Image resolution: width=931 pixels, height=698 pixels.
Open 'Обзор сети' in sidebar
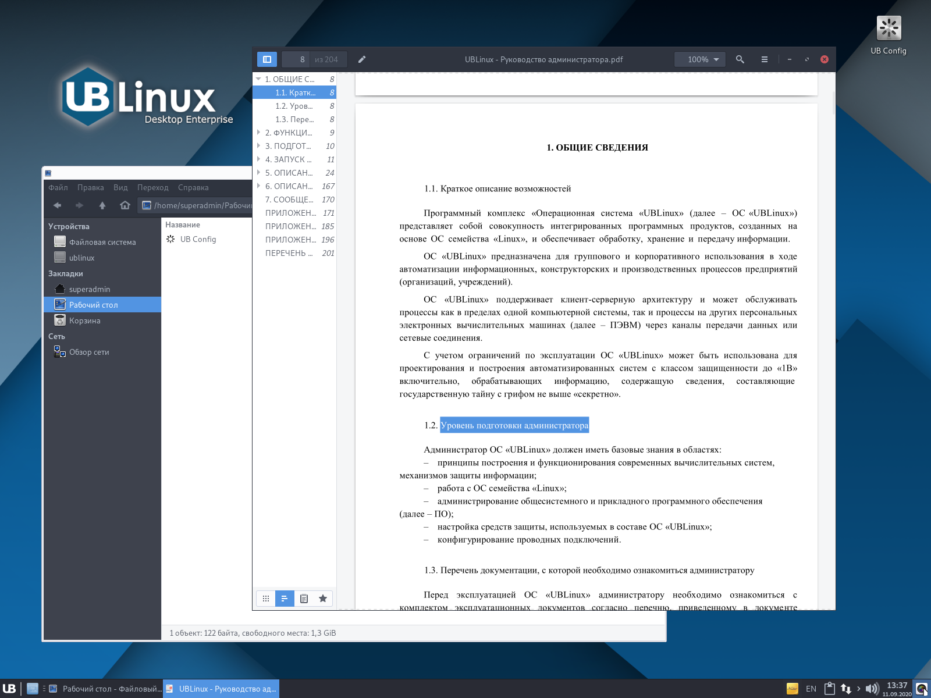click(x=102, y=352)
